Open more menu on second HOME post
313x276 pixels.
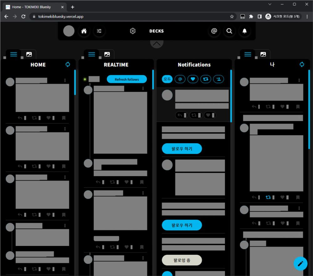click(x=65, y=129)
